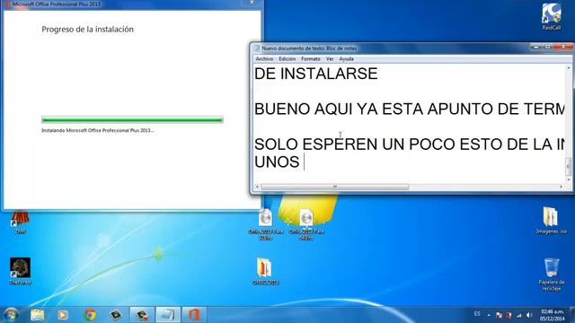This screenshot has width=575, height=323.
Task: Click Notepad horizontal scrollbar right arrow
Action: coord(561,187)
